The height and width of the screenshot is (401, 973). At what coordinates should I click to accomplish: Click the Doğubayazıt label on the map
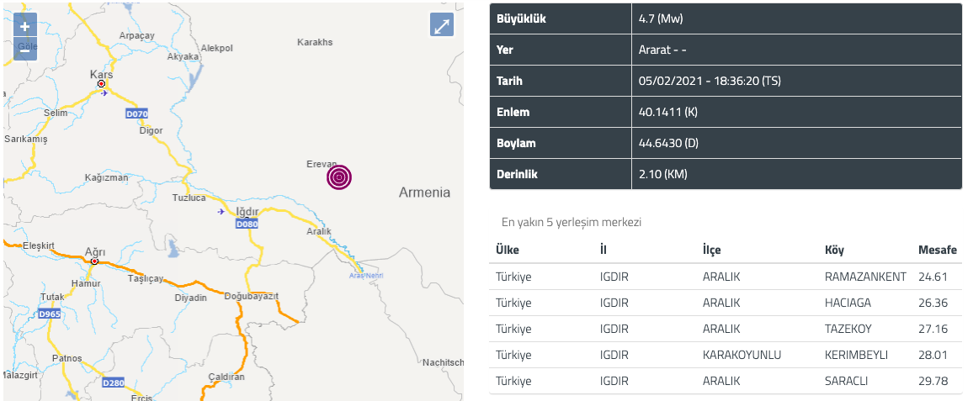252,296
